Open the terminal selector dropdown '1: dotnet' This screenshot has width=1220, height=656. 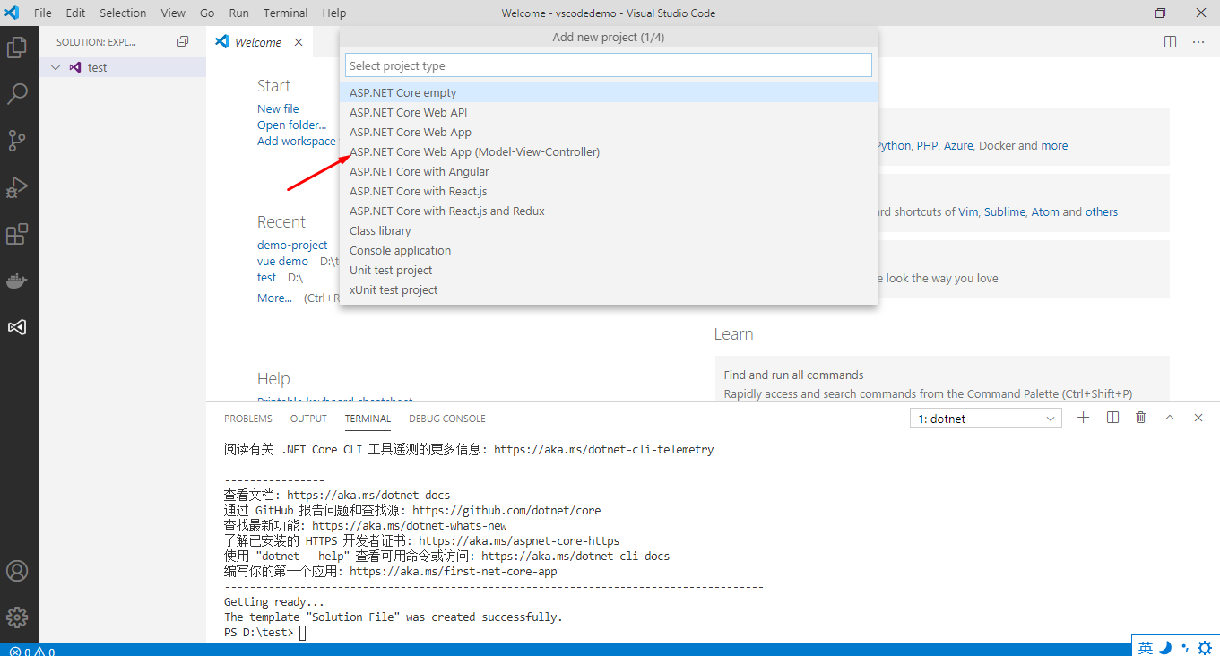[x=985, y=419]
